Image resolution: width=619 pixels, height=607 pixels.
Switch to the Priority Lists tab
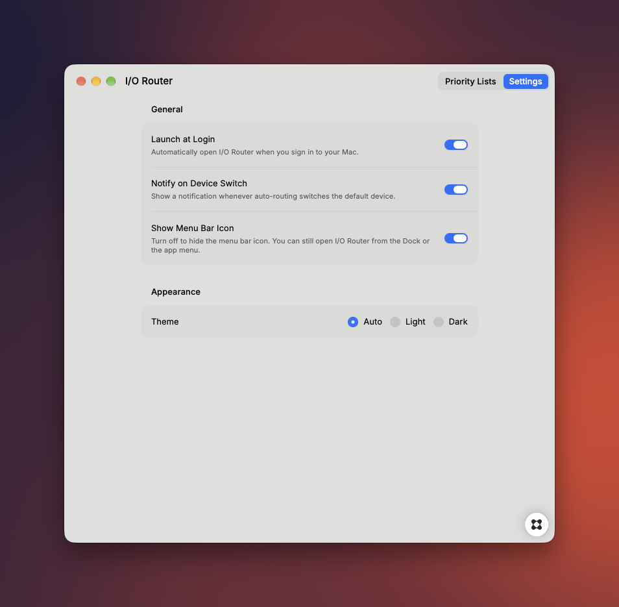[x=470, y=81]
